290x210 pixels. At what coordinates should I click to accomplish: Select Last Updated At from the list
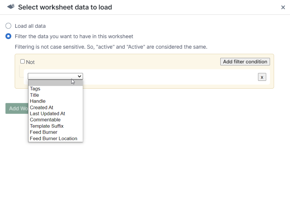[47, 114]
